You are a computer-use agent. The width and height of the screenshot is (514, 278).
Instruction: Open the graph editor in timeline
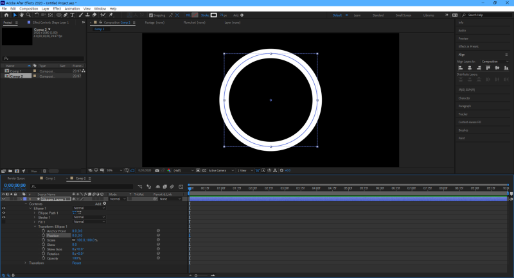pyautogui.click(x=181, y=187)
